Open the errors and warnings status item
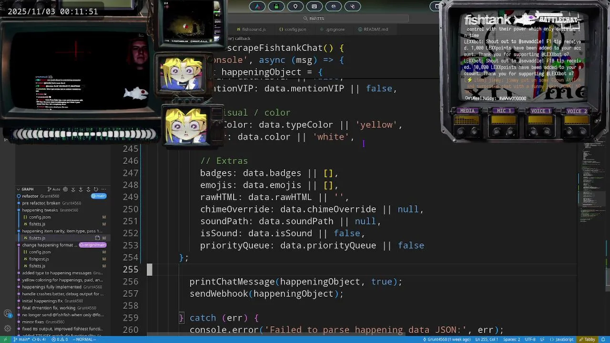610x343 pixels. point(60,339)
